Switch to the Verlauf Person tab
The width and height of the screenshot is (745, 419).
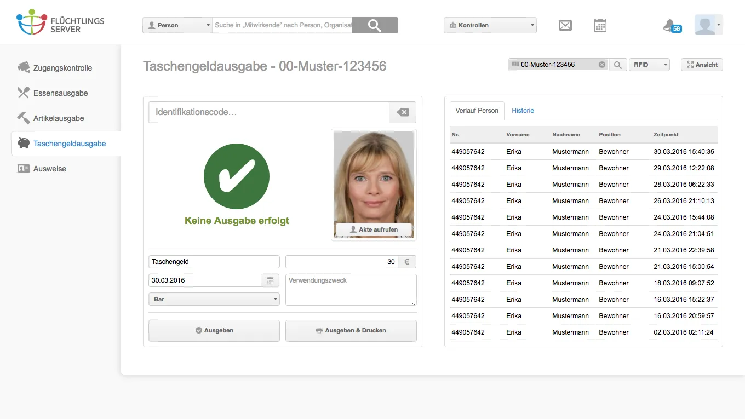pos(477,111)
